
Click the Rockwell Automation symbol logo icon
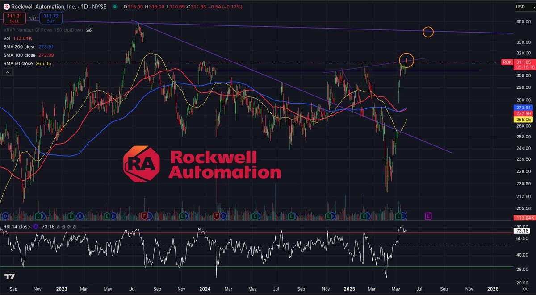[x=6, y=7]
